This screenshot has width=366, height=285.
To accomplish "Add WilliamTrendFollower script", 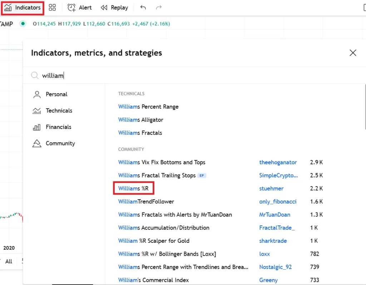I will tap(146, 201).
